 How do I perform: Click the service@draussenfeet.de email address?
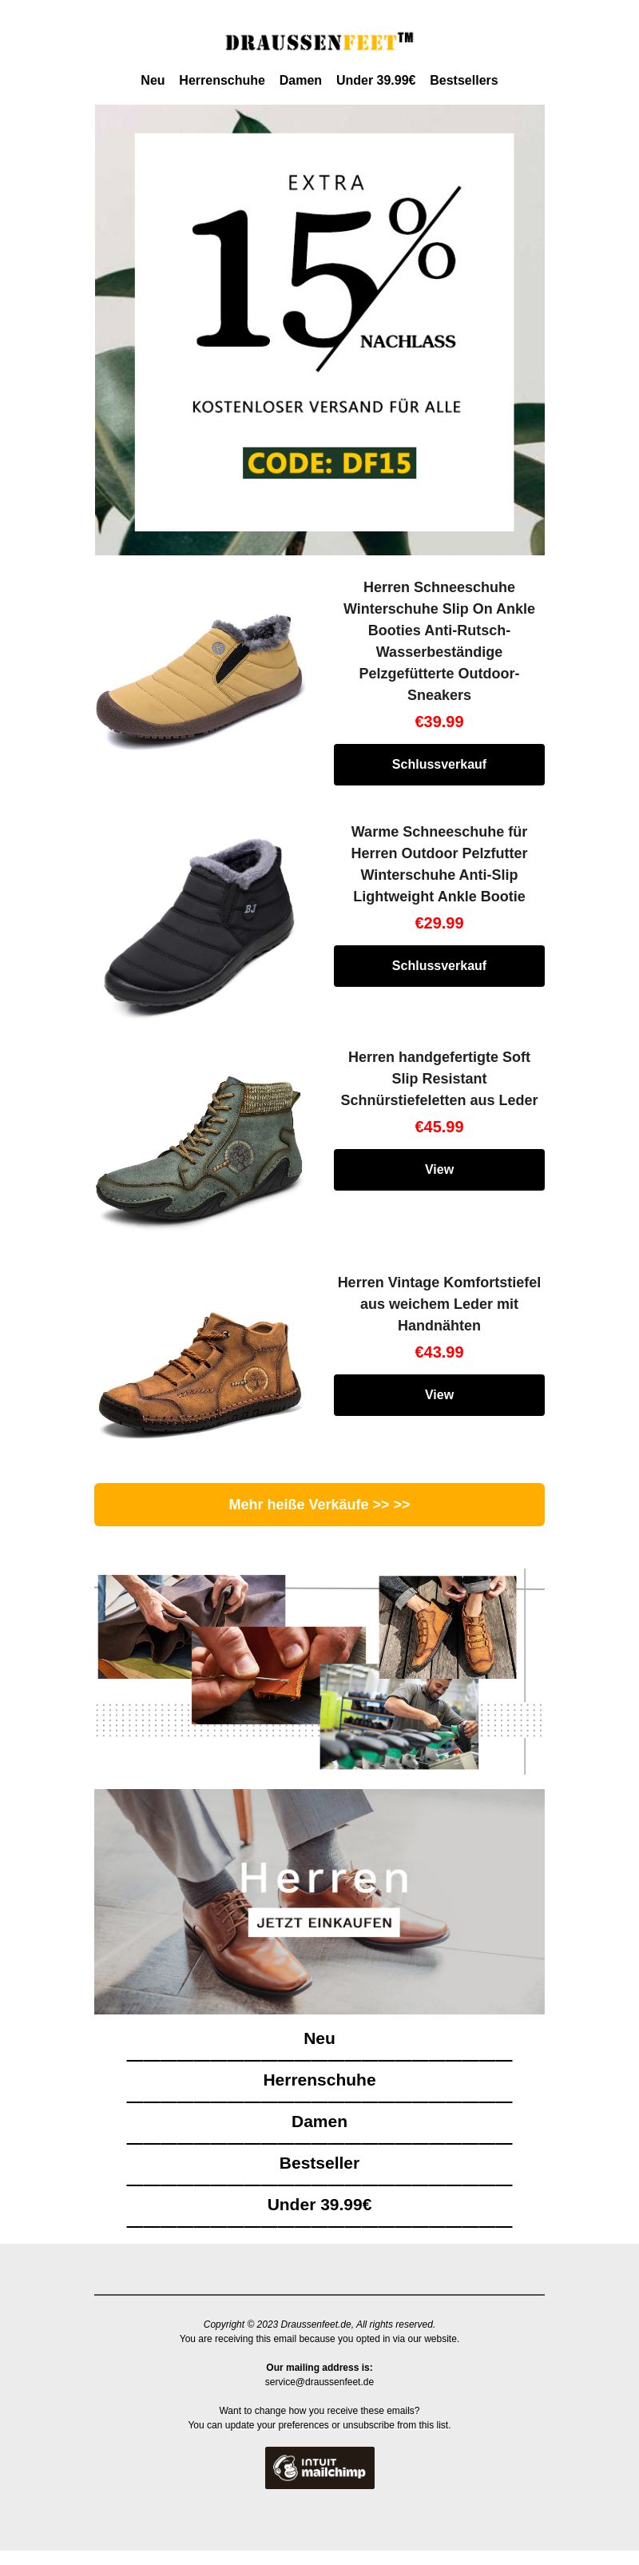click(319, 2382)
